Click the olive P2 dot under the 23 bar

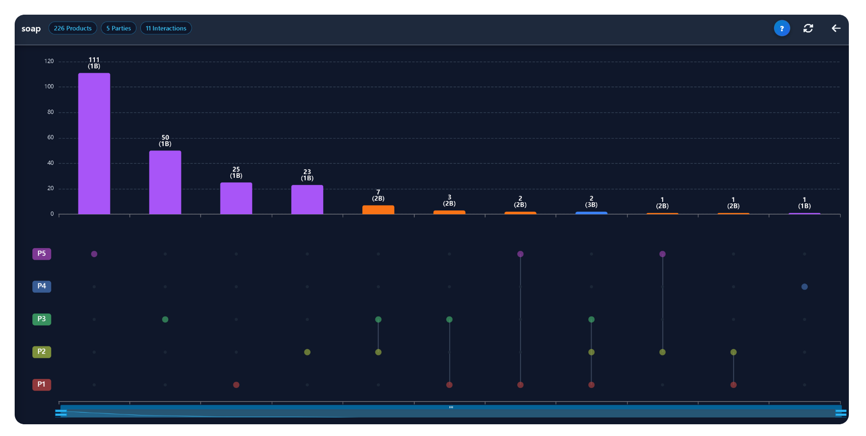tap(307, 352)
